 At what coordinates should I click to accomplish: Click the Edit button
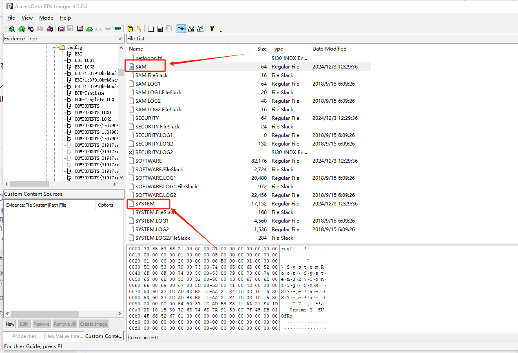(x=24, y=324)
